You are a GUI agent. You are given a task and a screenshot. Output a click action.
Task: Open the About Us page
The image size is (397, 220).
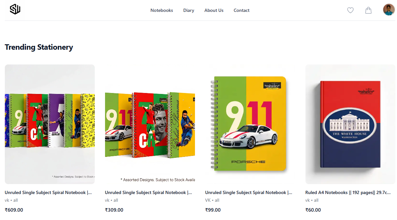214,10
